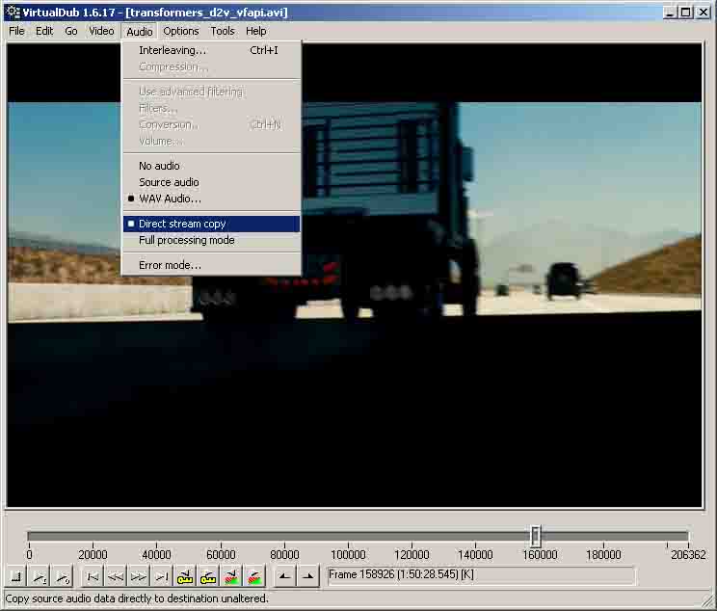The height and width of the screenshot is (611, 717).
Task: Maximize the VirtualDub window
Action: 685,13
